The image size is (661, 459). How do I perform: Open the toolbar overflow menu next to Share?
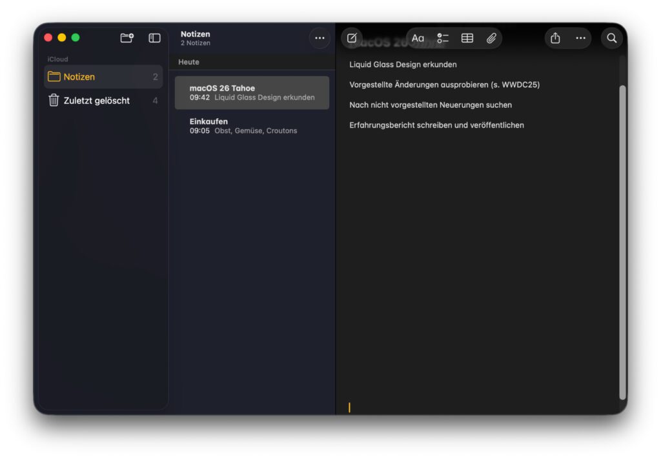point(580,38)
